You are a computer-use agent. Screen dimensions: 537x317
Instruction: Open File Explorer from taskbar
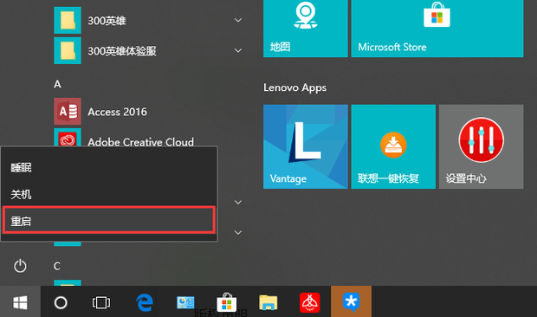(x=268, y=302)
